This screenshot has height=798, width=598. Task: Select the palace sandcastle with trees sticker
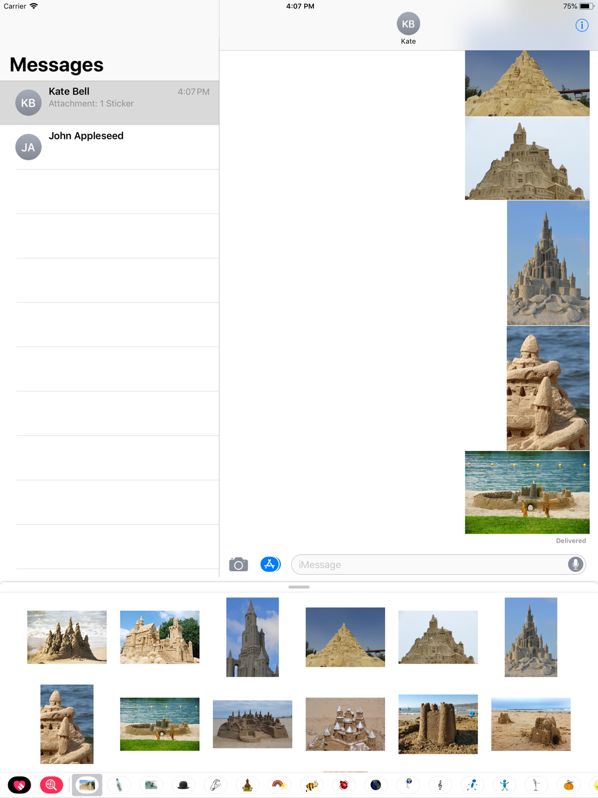point(160,637)
